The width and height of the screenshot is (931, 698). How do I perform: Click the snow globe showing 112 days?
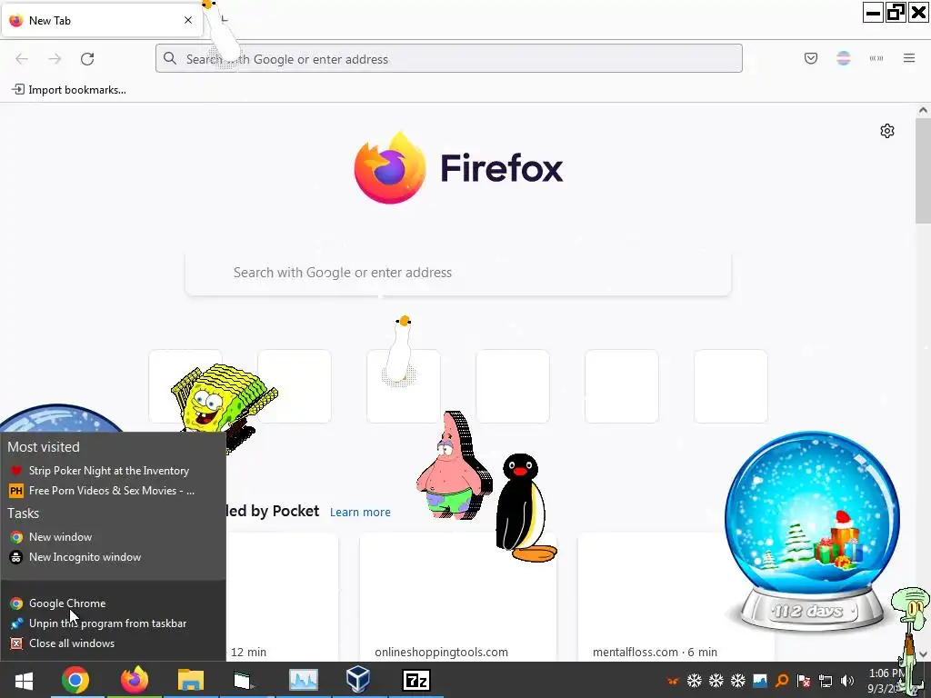pos(812,533)
